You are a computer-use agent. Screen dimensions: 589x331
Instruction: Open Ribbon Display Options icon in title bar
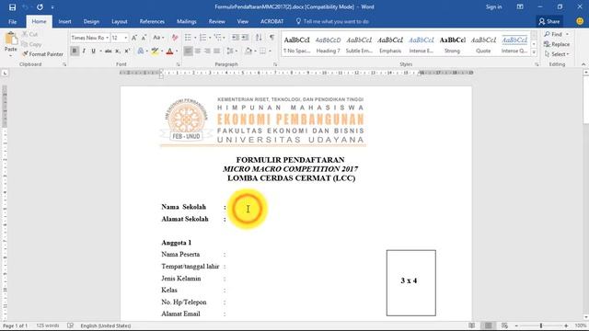[x=520, y=6]
